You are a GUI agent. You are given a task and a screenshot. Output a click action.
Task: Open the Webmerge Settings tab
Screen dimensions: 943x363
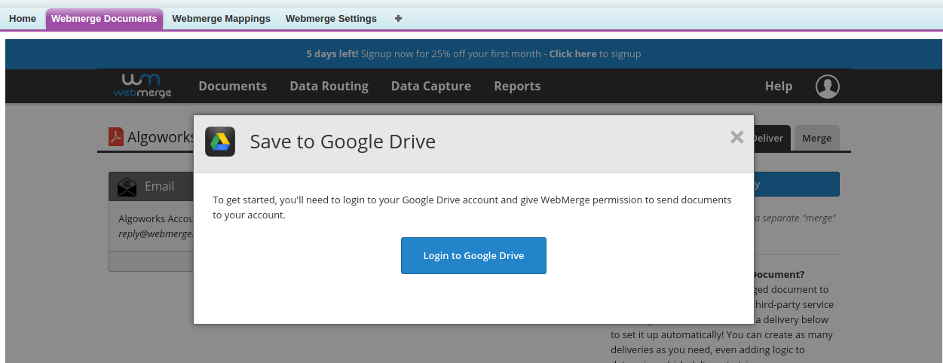331,19
